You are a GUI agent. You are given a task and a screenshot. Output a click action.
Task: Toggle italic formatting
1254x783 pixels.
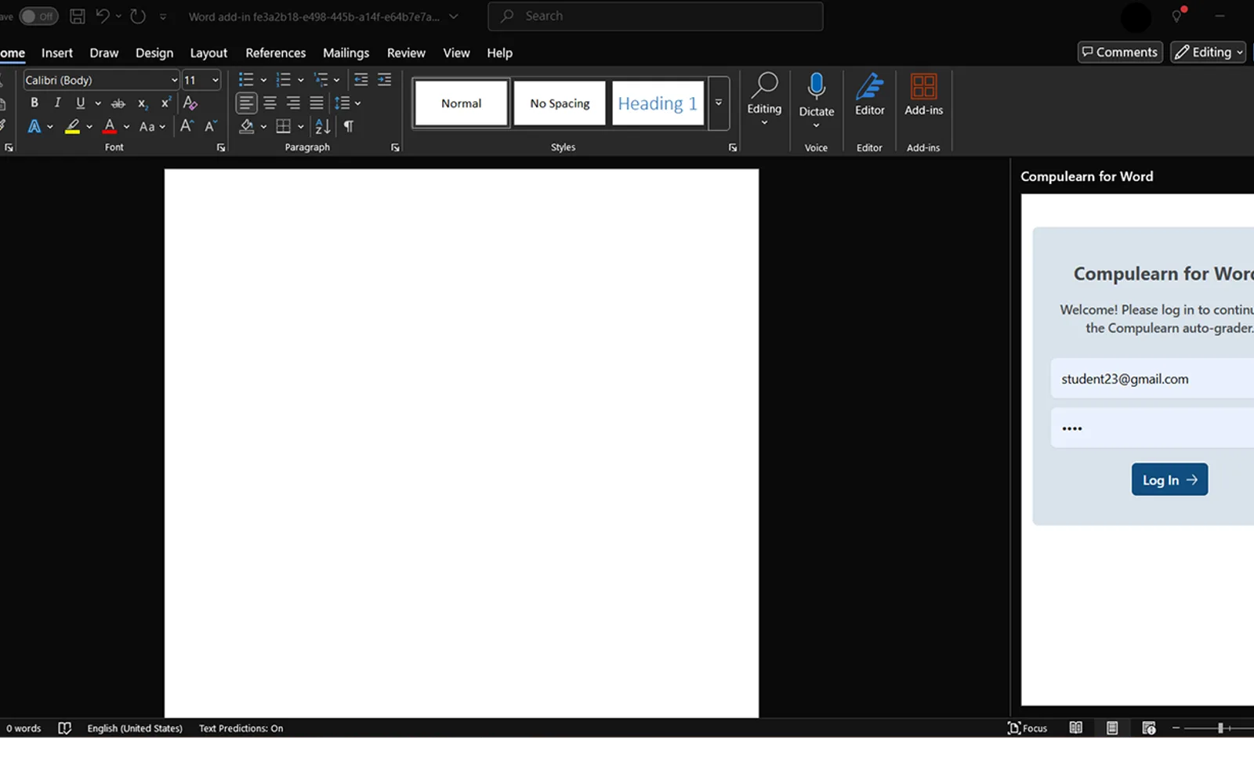point(57,103)
